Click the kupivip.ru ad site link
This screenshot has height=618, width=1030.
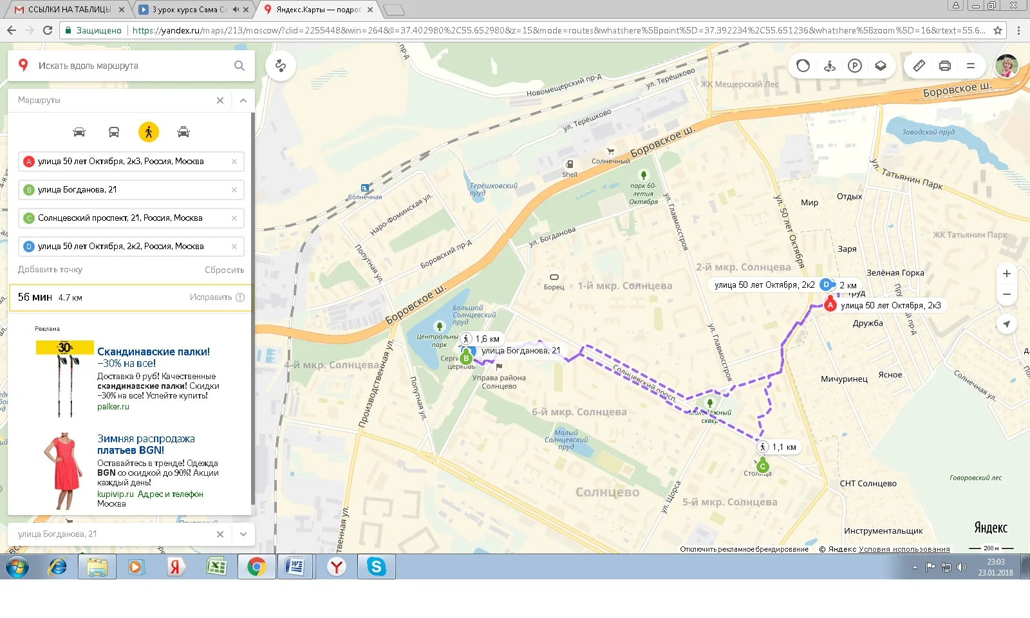coord(116,494)
